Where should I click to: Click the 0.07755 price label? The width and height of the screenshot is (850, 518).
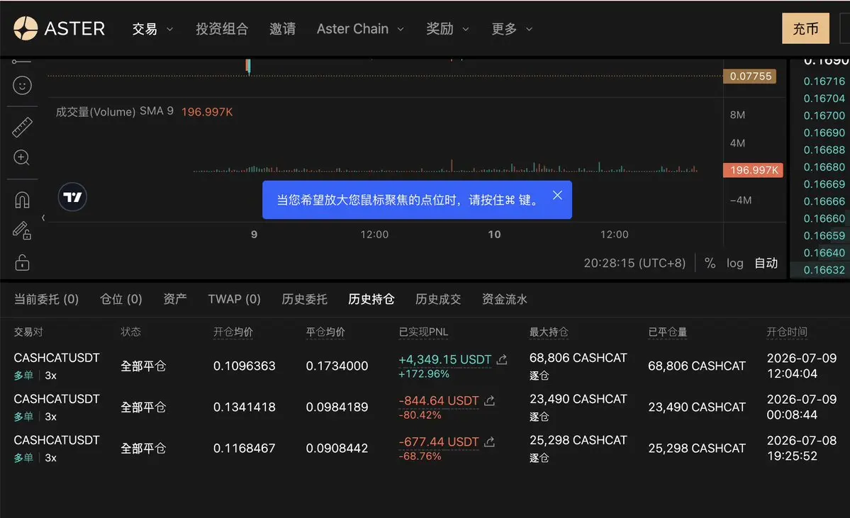click(750, 77)
